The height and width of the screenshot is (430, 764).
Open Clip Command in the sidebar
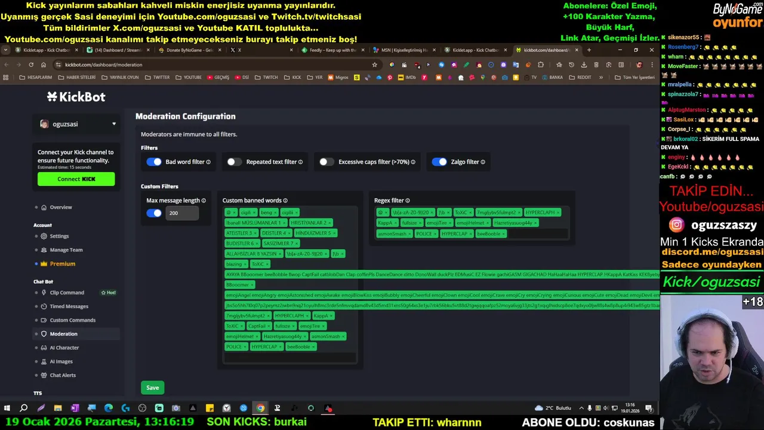(x=67, y=293)
